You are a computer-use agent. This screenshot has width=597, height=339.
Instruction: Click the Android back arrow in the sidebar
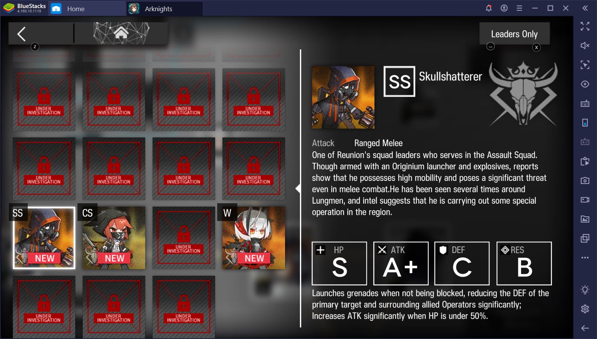[x=585, y=328]
